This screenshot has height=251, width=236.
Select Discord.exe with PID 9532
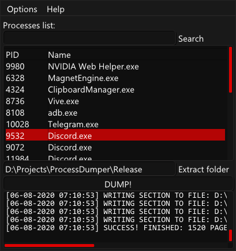[115, 135]
